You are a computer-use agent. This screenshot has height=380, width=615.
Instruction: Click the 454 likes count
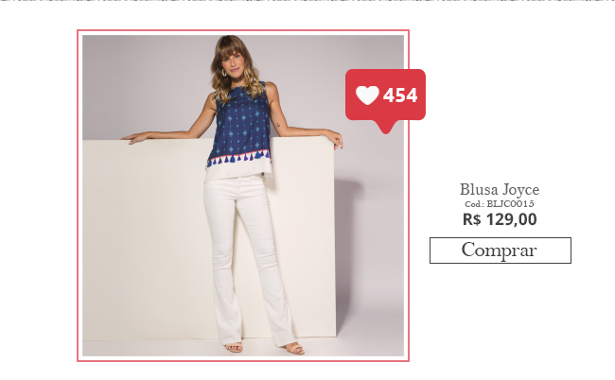point(400,95)
